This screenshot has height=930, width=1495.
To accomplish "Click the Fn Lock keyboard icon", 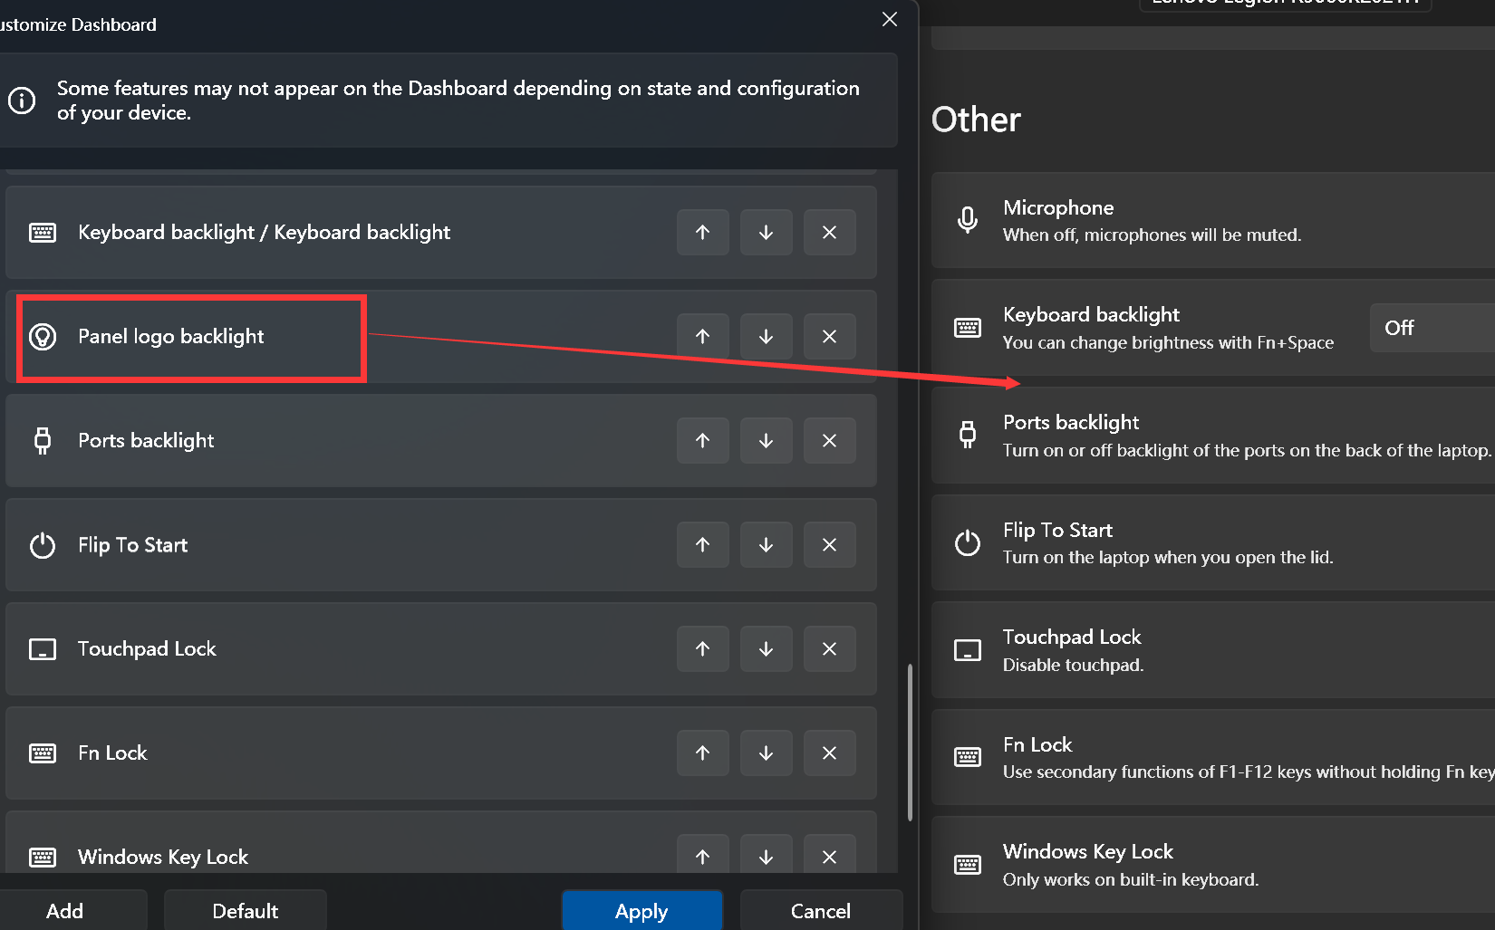I will point(42,753).
